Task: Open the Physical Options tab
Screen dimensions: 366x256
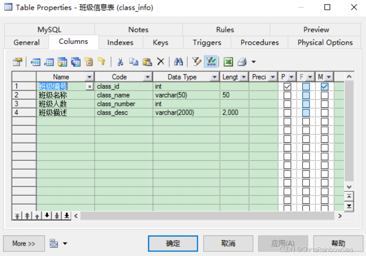Action: [325, 43]
